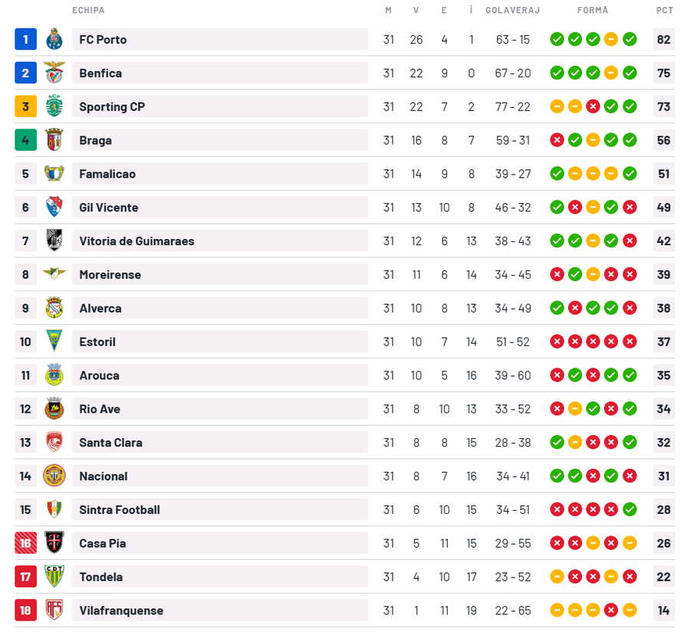
Task: Click the ECHIPA column header
Action: (x=88, y=10)
